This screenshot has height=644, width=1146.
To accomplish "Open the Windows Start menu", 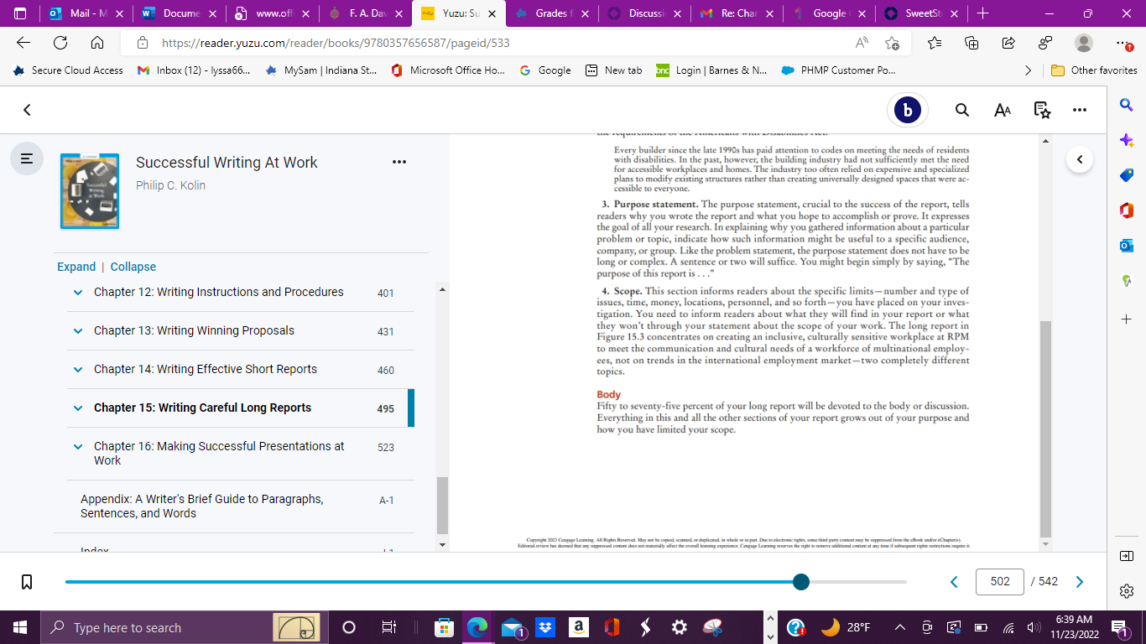I will [x=19, y=627].
